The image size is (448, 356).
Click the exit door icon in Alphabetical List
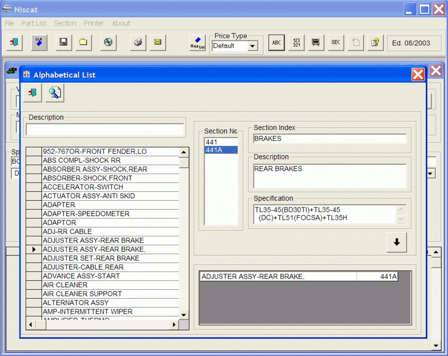coord(33,93)
